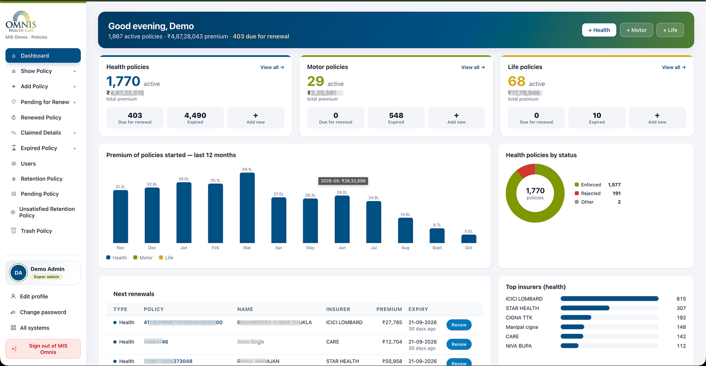Click the key icon beside Change password

pyautogui.click(x=13, y=312)
